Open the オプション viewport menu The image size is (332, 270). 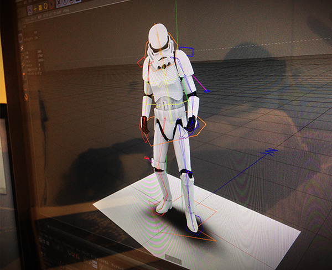click(x=48, y=15)
